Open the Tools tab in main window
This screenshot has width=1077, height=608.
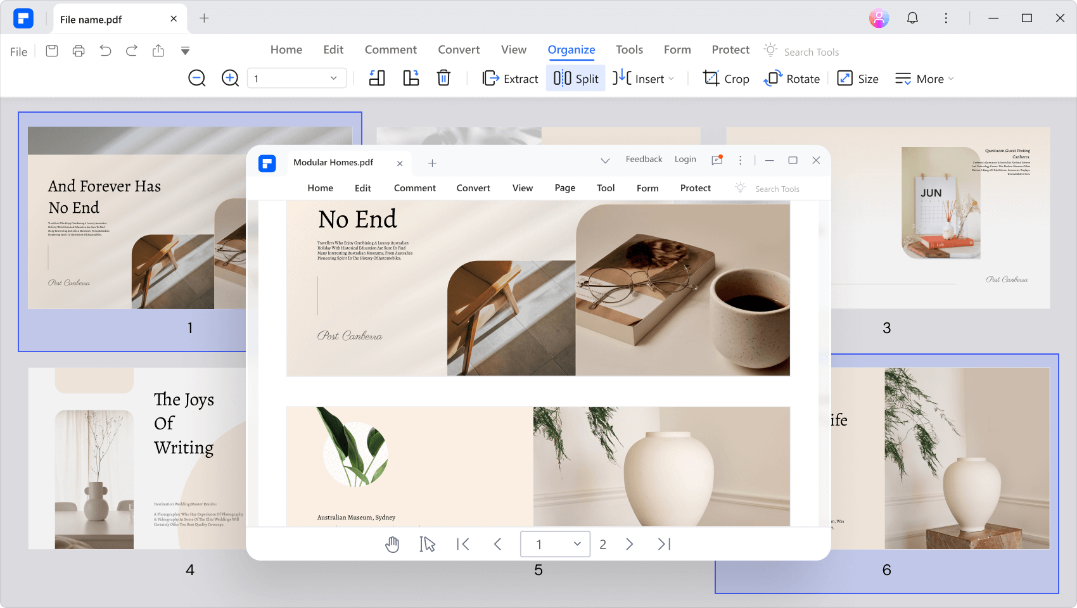[x=629, y=49]
